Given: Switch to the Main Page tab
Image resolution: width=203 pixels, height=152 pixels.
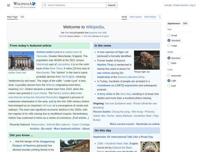Looking at the screenshot, I should coord(12,17).
